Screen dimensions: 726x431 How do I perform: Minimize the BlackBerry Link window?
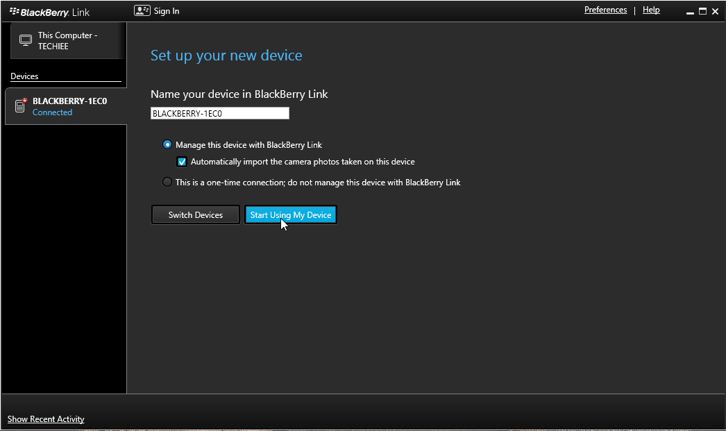690,11
